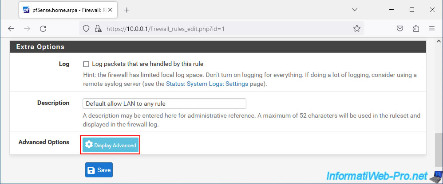Click the URL address bar
This screenshot has height=184, width=443.
[222, 28]
